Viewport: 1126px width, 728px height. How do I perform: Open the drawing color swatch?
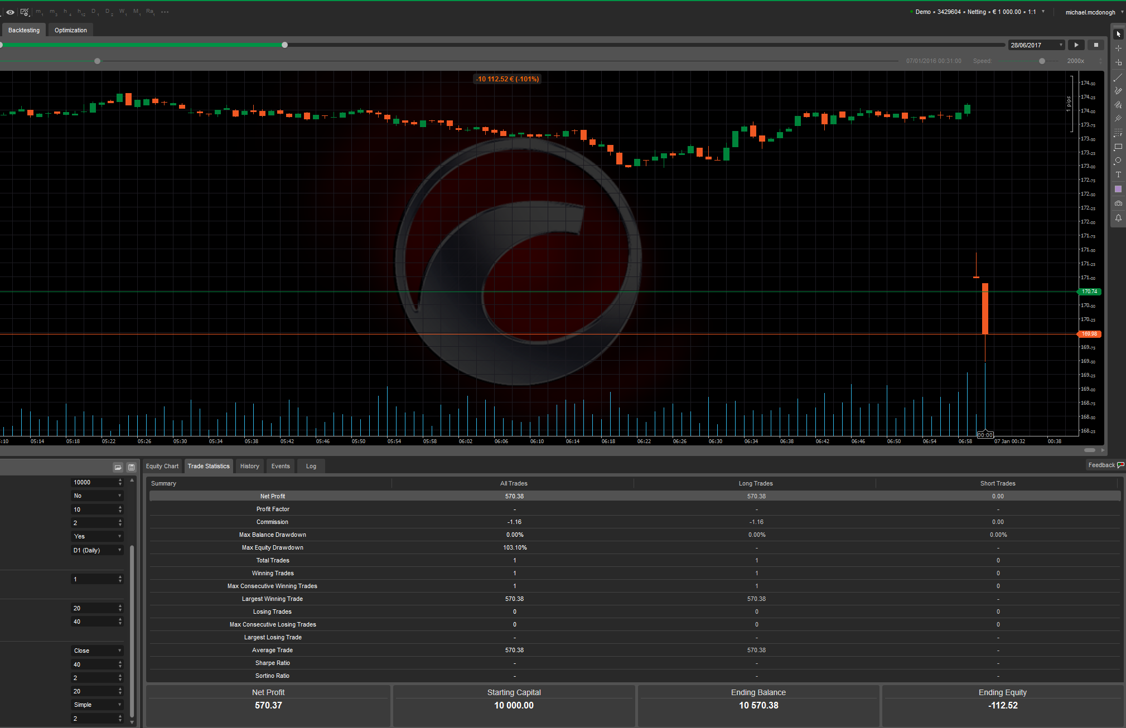click(1118, 190)
